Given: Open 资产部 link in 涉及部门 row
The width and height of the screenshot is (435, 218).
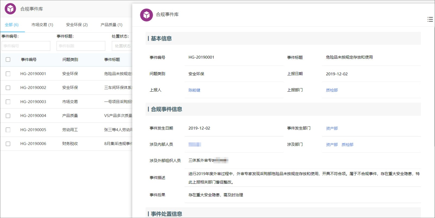Looking at the screenshot, I should click(332, 145).
